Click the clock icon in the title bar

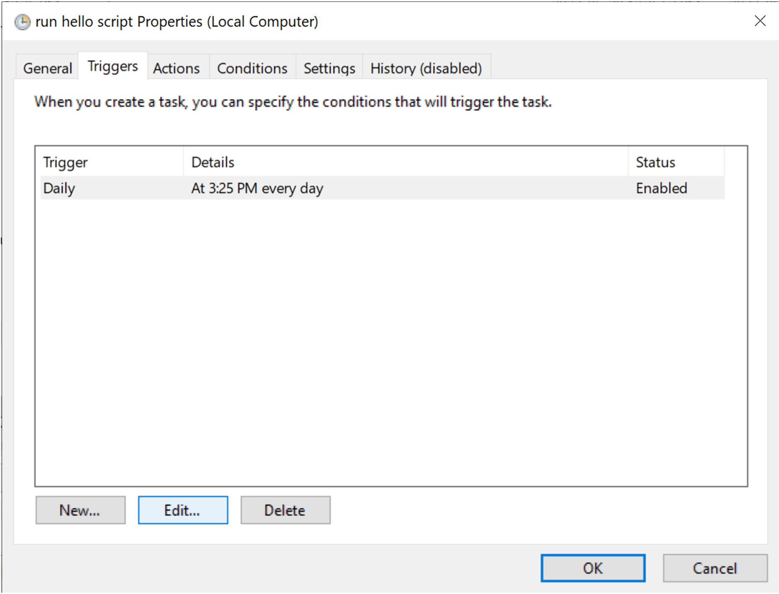22,22
